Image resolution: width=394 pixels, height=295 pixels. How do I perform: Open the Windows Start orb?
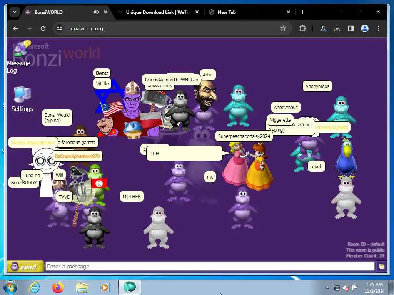[10, 288]
